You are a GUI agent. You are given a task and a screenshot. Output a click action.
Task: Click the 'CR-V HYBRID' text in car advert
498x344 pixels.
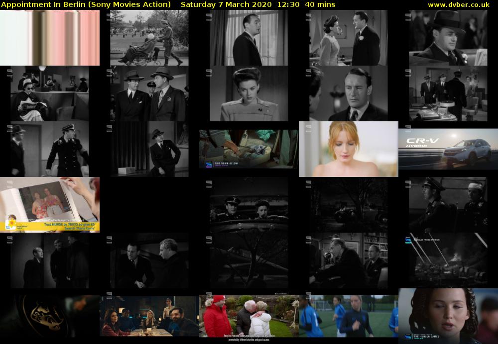[x=422, y=142]
